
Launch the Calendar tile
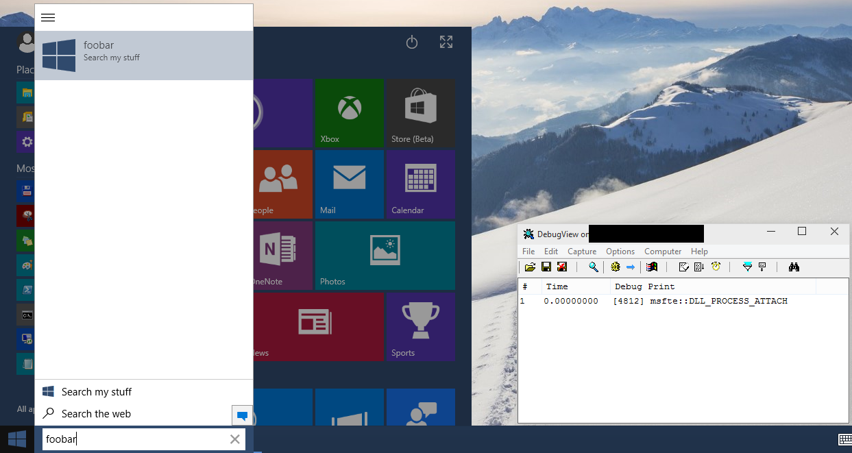point(420,184)
